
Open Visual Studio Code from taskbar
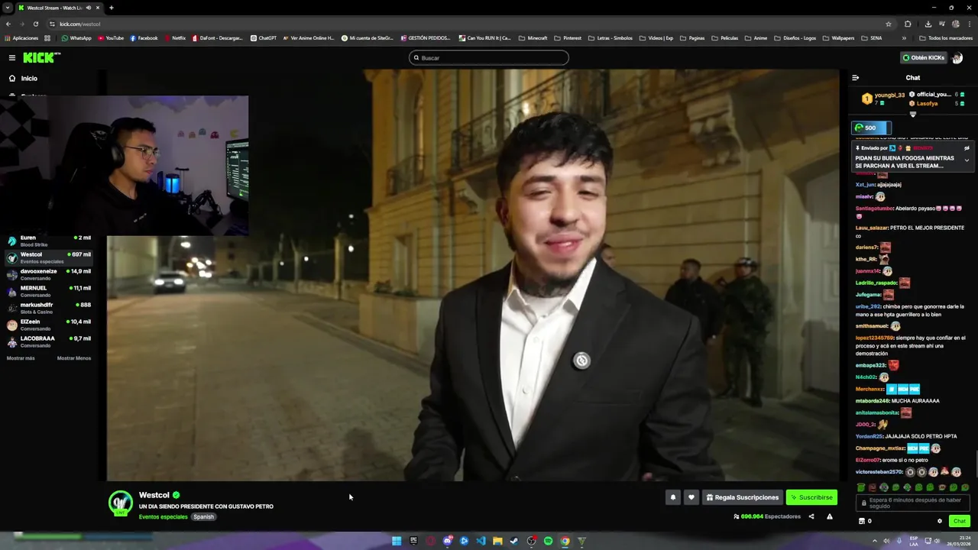[x=481, y=541]
